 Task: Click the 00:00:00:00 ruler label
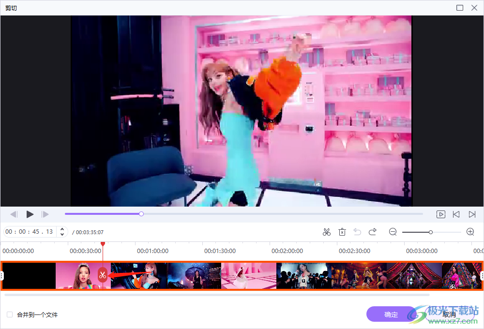(18, 251)
